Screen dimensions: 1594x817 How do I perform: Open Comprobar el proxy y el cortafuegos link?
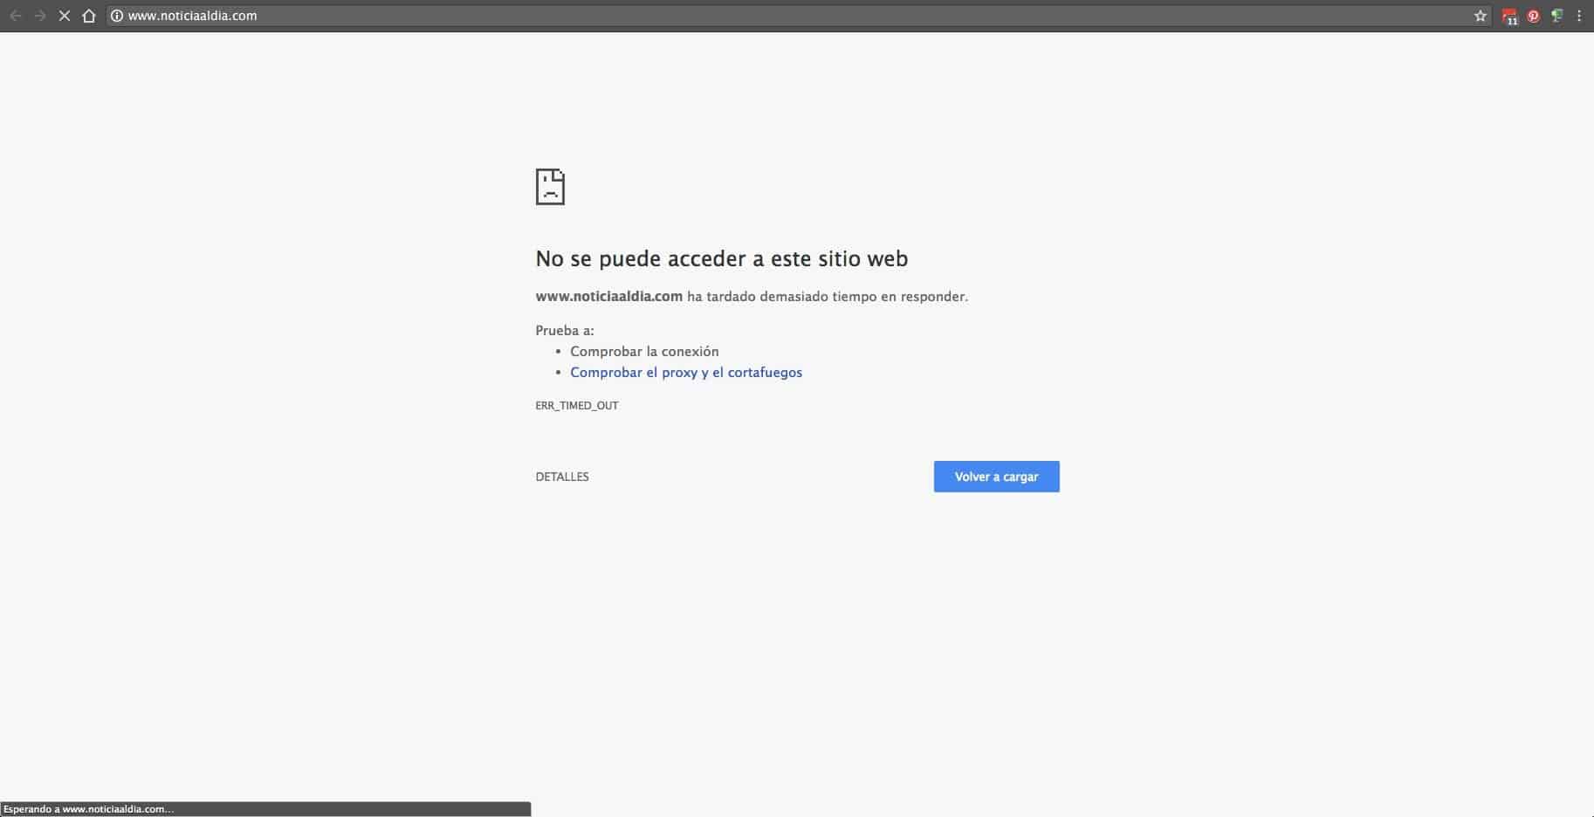tap(686, 373)
